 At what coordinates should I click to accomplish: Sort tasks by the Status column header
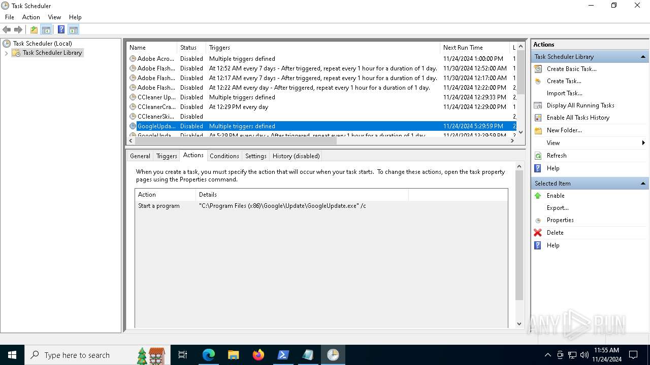click(x=191, y=48)
